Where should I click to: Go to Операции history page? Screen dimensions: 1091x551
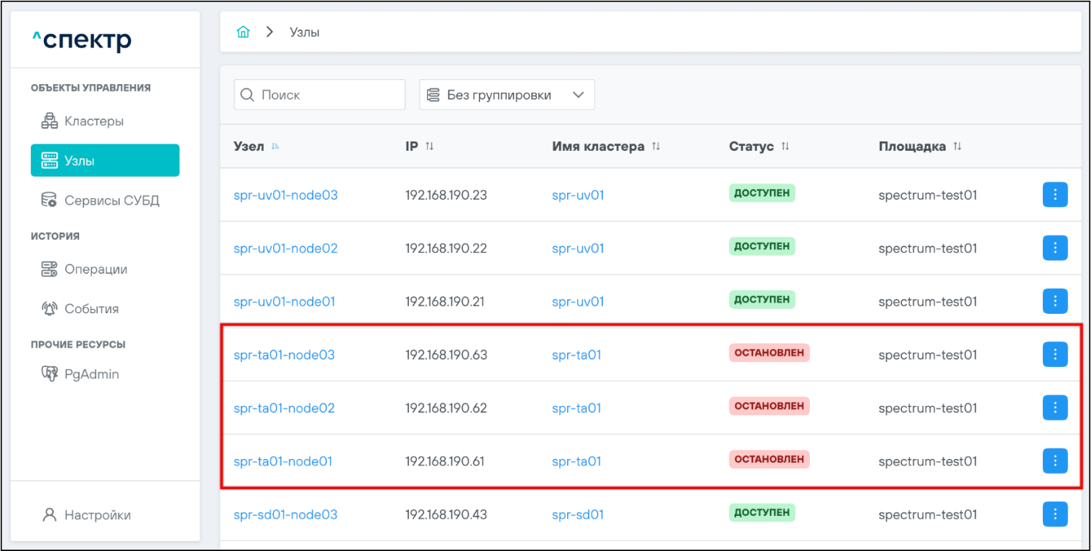coord(96,269)
